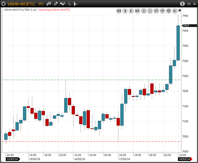Viewport: 198px width, 163px height.
Task: Click the volume profile icon
Action: (x=76, y=4)
